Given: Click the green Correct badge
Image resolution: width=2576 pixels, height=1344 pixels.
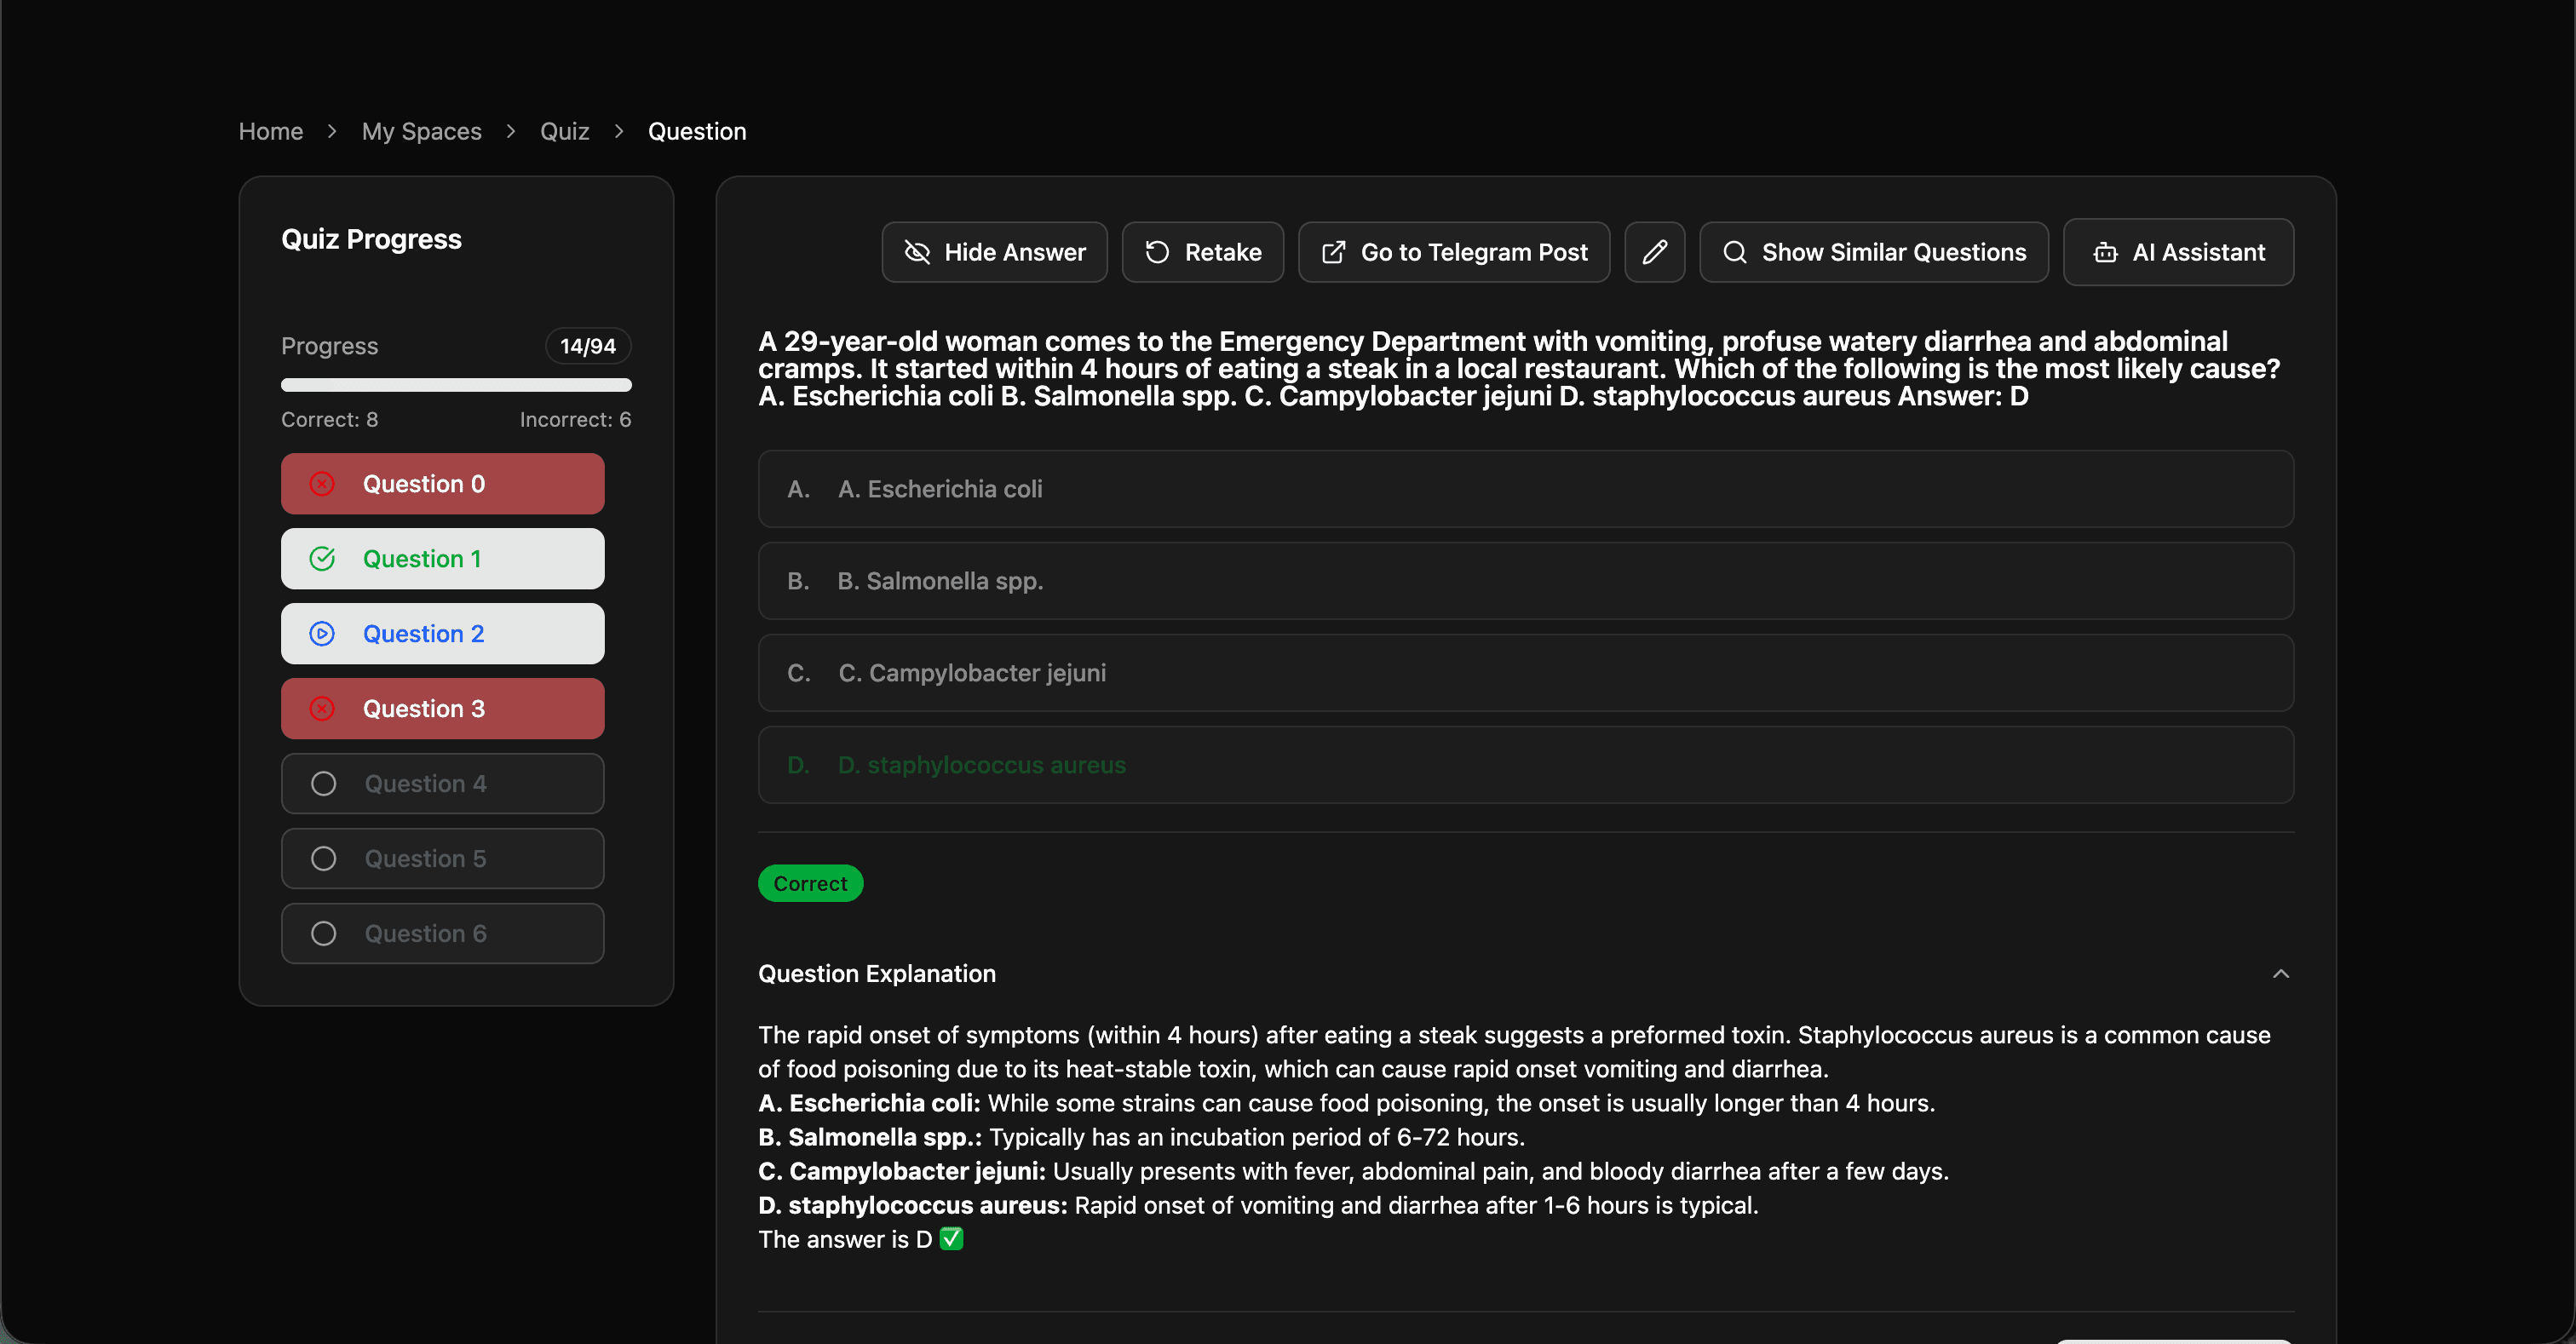Looking at the screenshot, I should coord(810,884).
